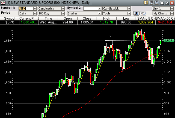Open help with the question mark icon
175x118 pixels.
click(146, 3)
